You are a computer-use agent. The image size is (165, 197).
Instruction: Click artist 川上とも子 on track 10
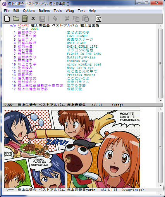coord(27,64)
